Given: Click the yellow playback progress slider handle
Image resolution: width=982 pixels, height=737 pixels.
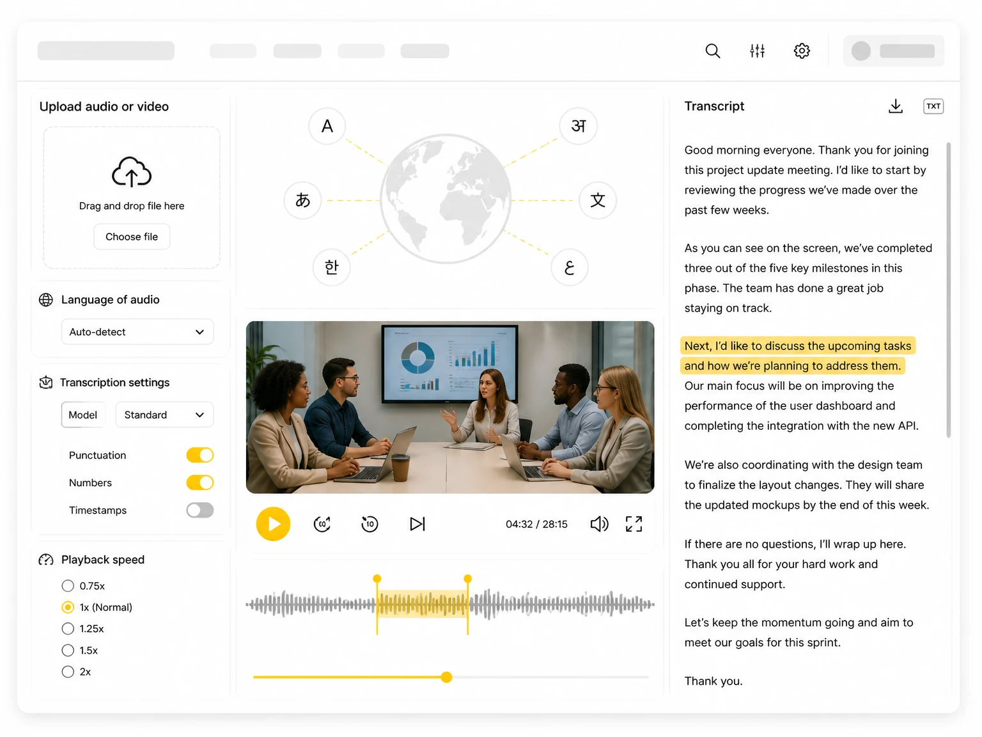Looking at the screenshot, I should click(x=447, y=677).
